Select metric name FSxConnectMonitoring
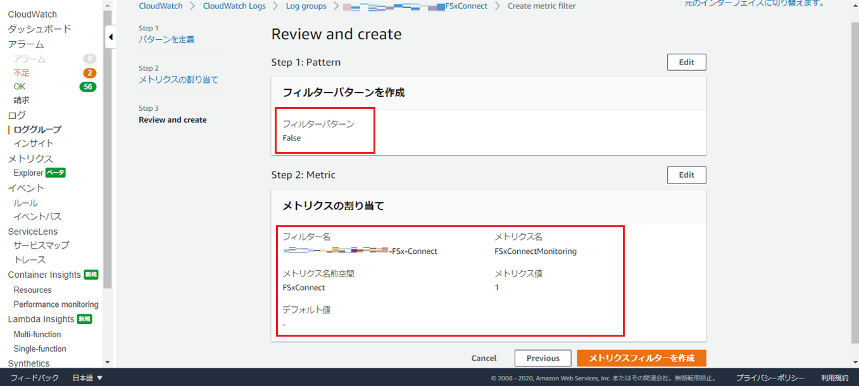The width and height of the screenshot is (859, 386). [x=536, y=251]
